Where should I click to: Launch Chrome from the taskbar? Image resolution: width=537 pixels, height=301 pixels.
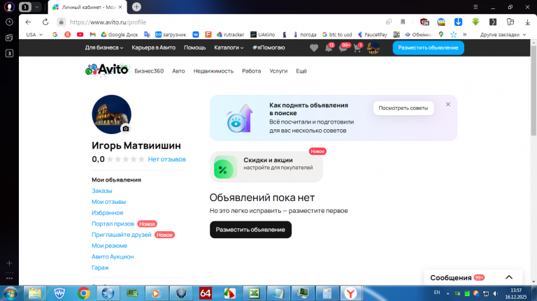tap(84, 293)
